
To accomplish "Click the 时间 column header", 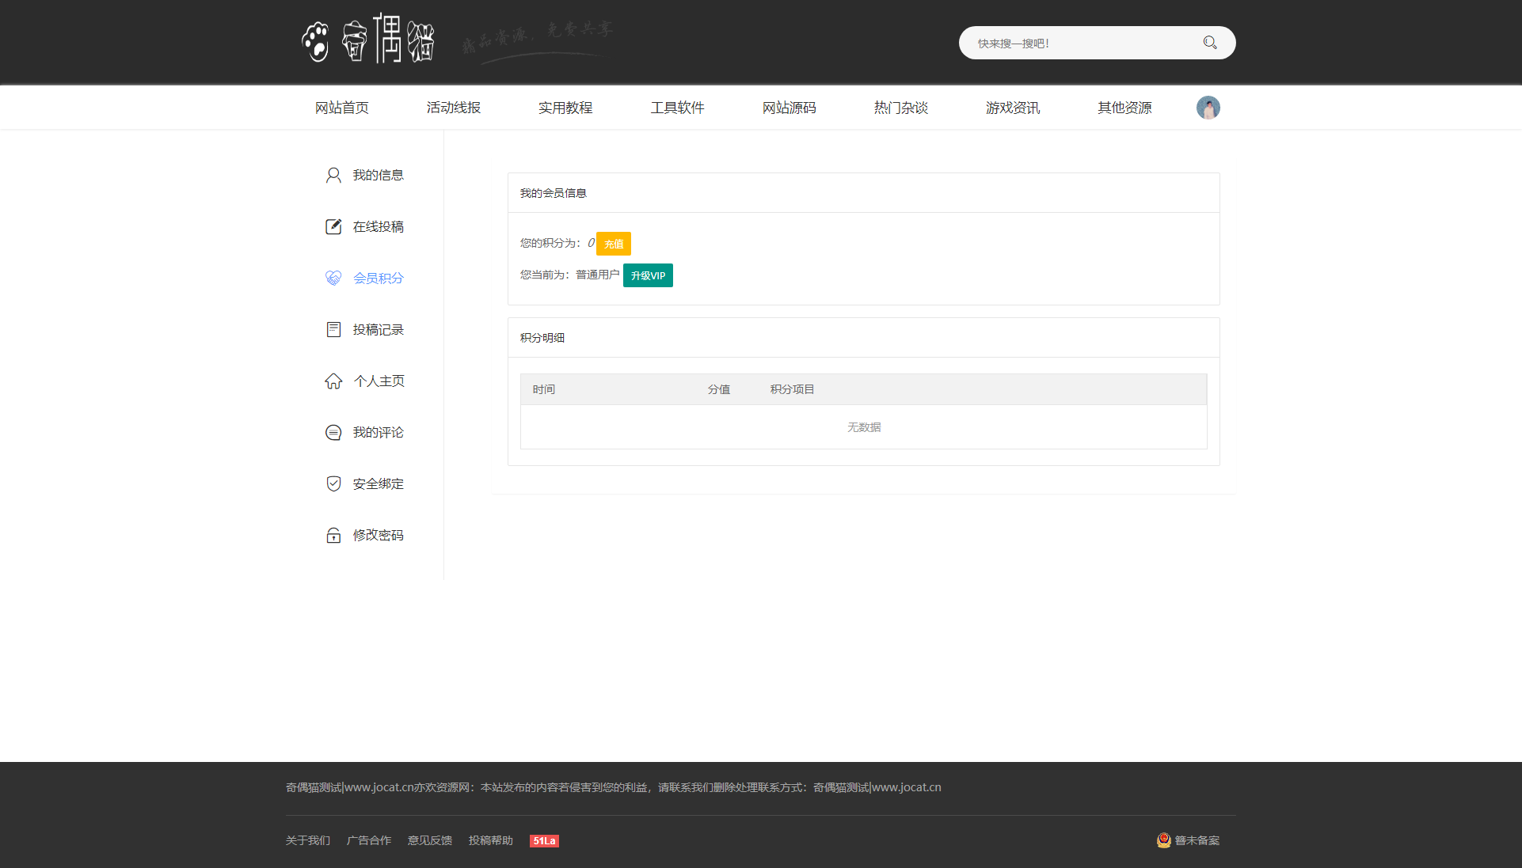I will tap(544, 389).
